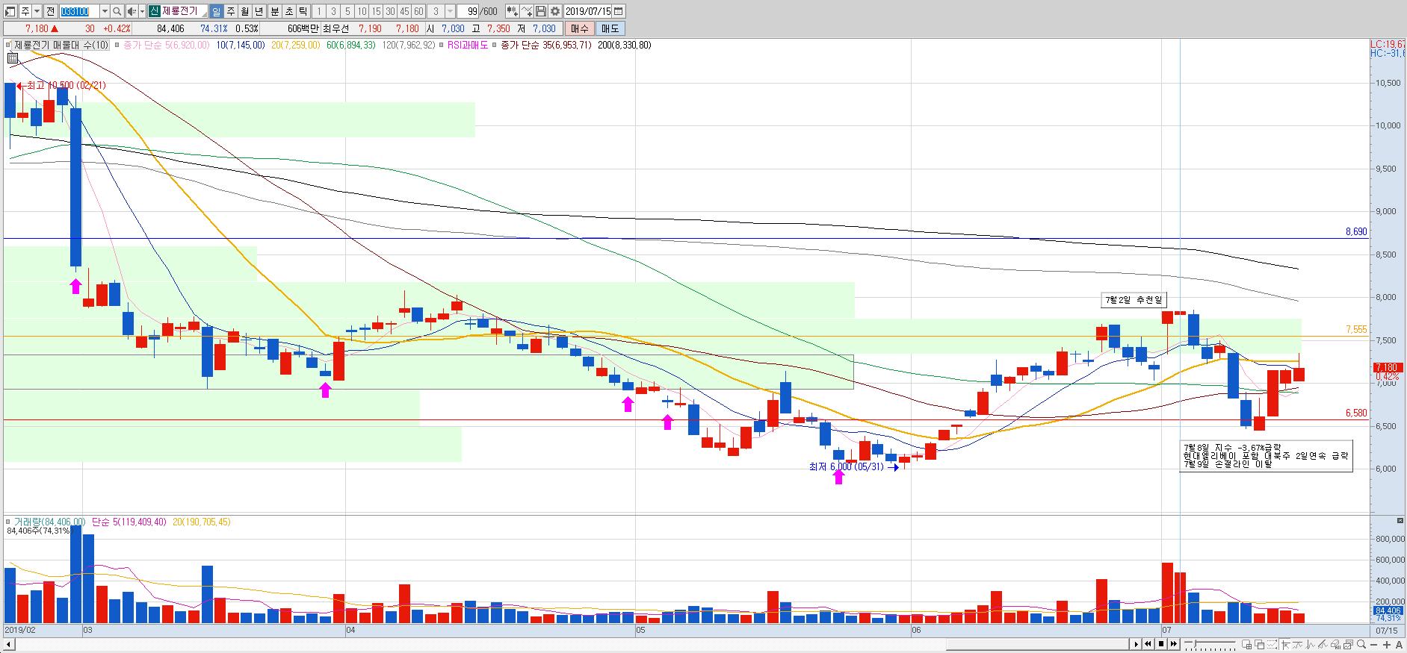This screenshot has width=1407, height=653.
Task: Click the 8,690 horizontal line price label
Action: 1355,232
